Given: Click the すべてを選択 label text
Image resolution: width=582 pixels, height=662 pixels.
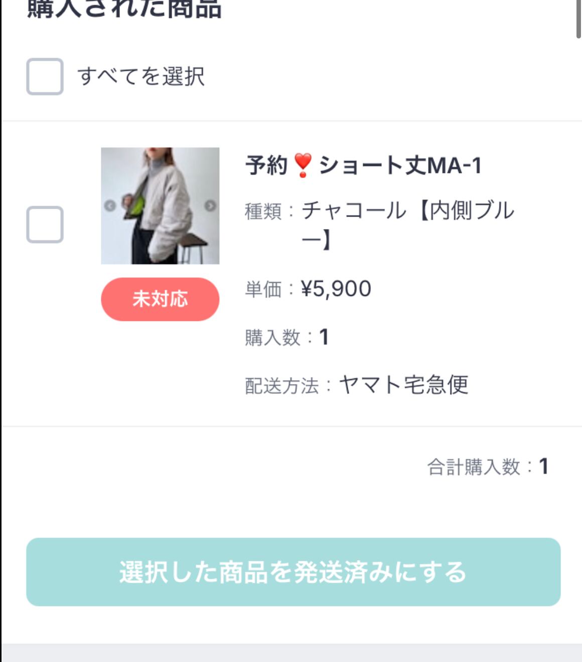Looking at the screenshot, I should (x=141, y=77).
